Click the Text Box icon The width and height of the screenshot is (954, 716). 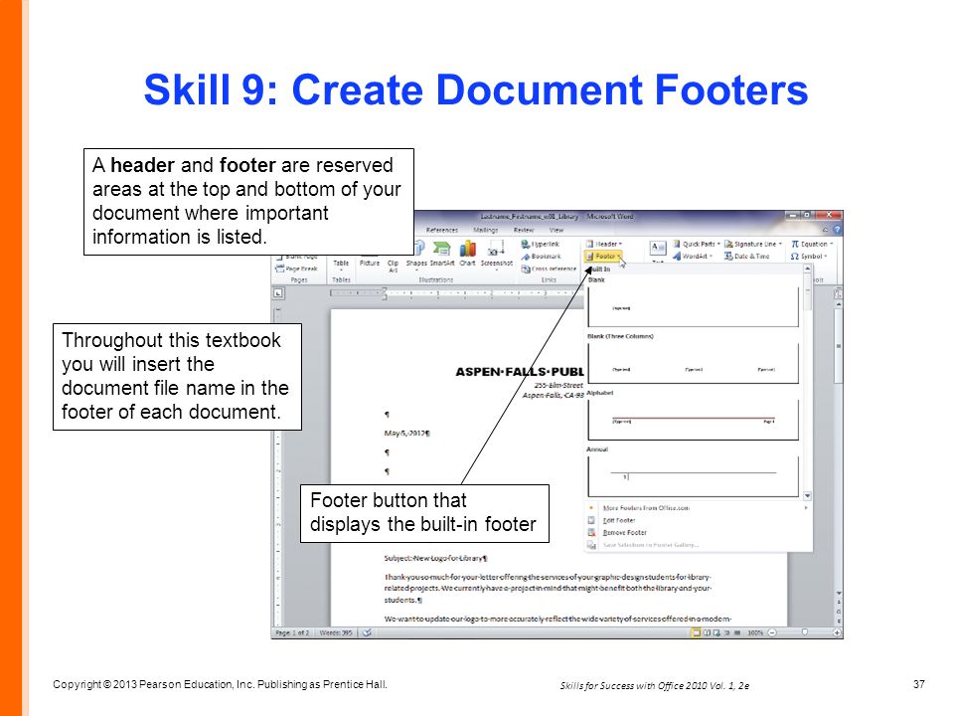[x=658, y=248]
